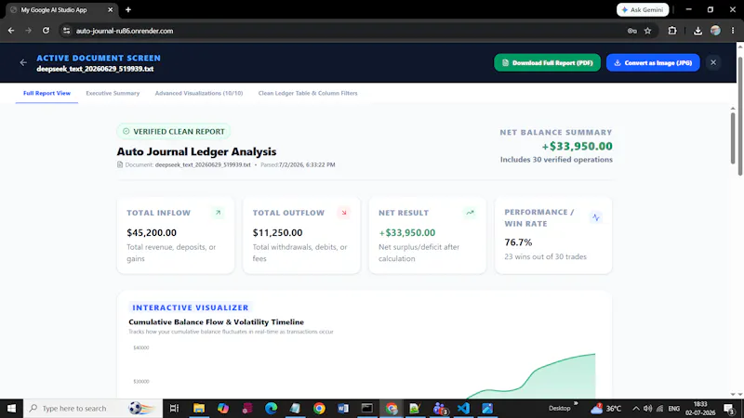Click the Interactive Visualizer label
Viewport: 744px width, 418px height.
191,307
